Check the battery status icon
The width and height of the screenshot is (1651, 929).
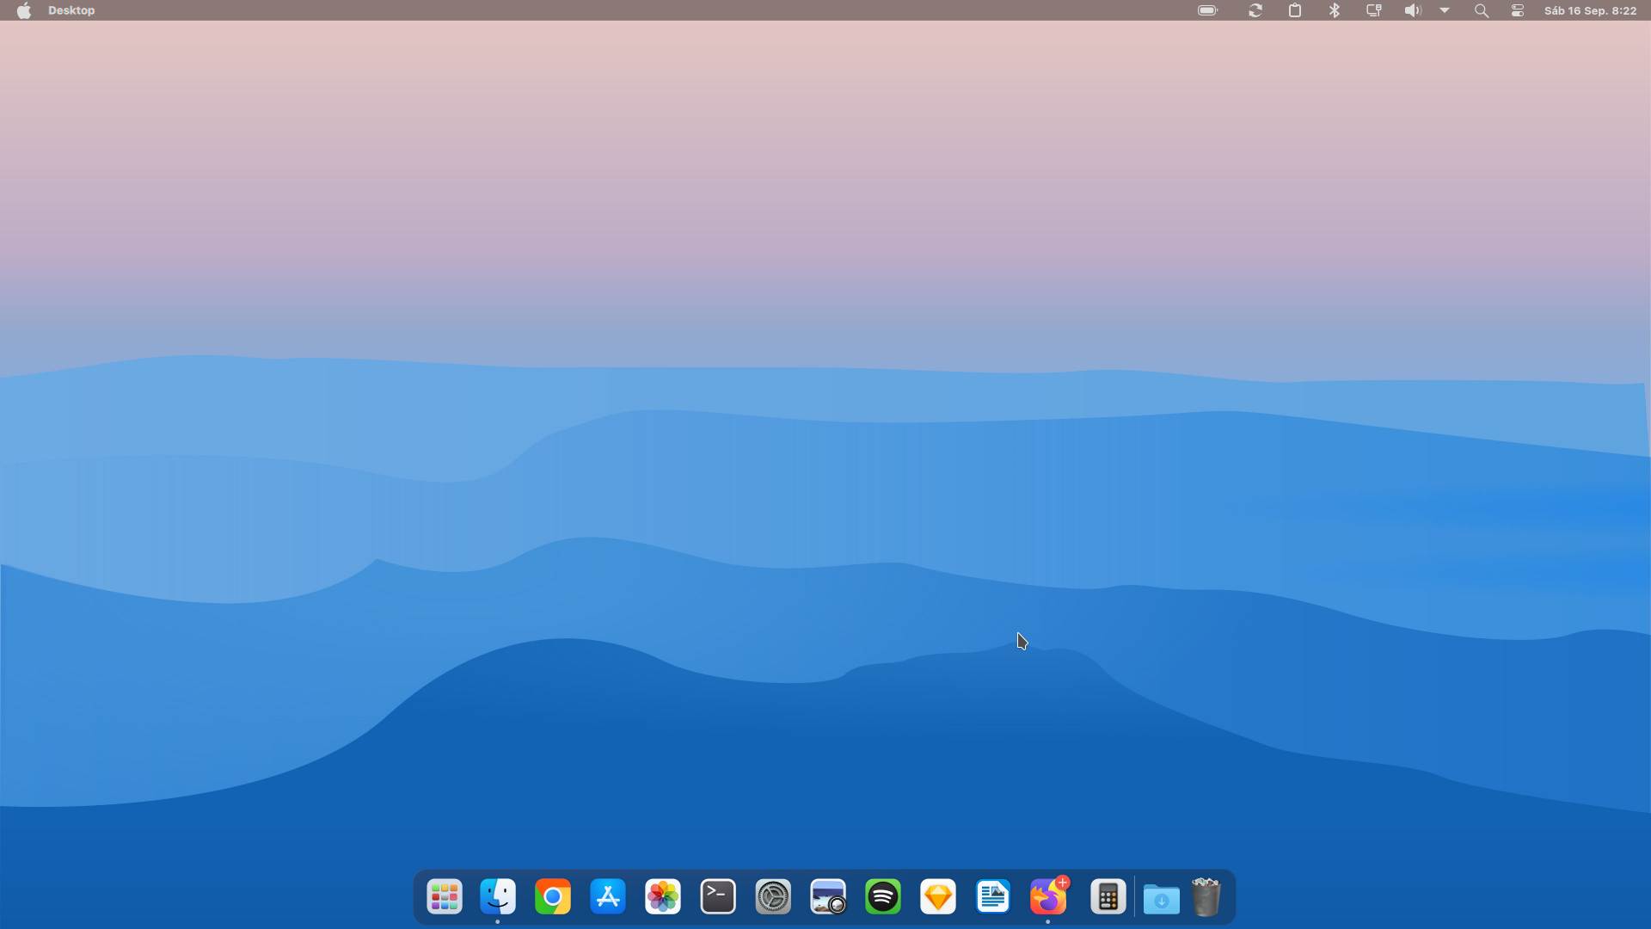pyautogui.click(x=1208, y=10)
